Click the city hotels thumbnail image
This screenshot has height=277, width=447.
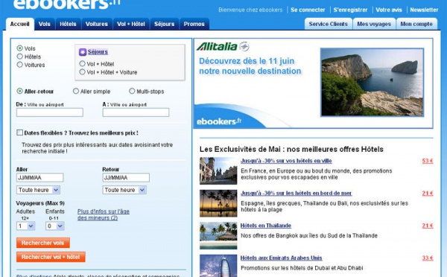point(218,171)
